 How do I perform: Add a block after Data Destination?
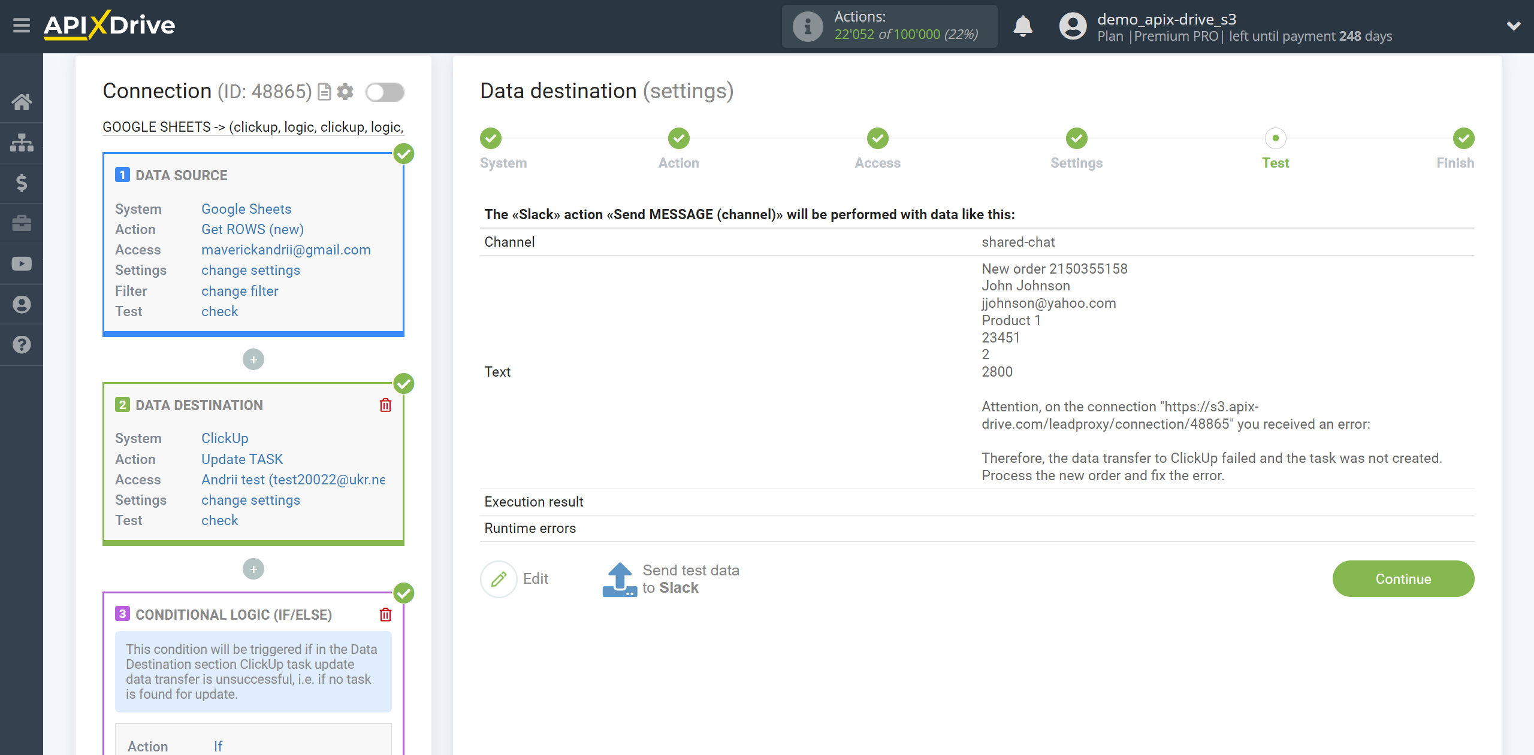pyautogui.click(x=253, y=569)
